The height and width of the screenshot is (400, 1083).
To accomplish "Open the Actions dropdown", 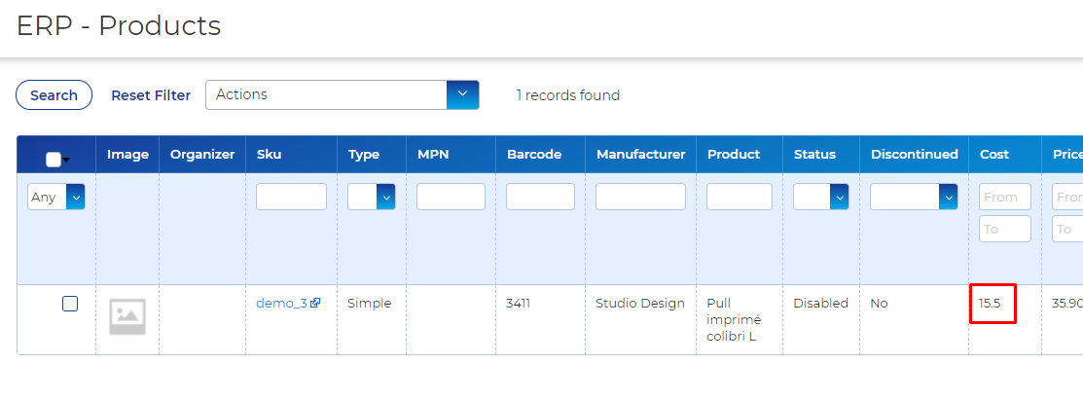I will coord(342,95).
